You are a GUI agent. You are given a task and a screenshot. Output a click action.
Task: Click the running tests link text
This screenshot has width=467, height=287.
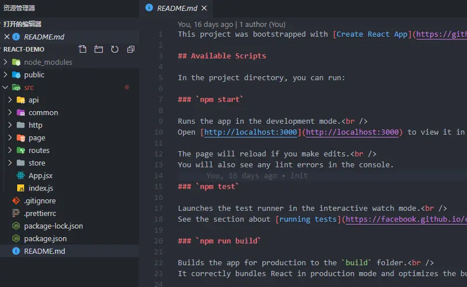[x=308, y=219]
